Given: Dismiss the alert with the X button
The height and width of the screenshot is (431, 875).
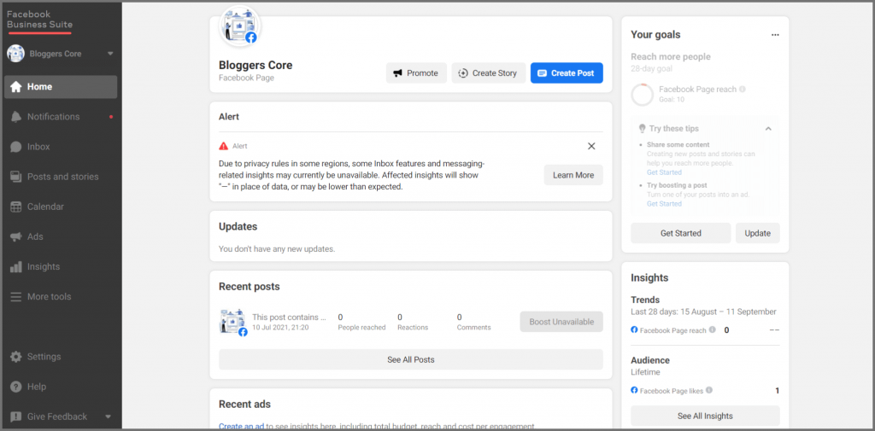Looking at the screenshot, I should click(591, 146).
